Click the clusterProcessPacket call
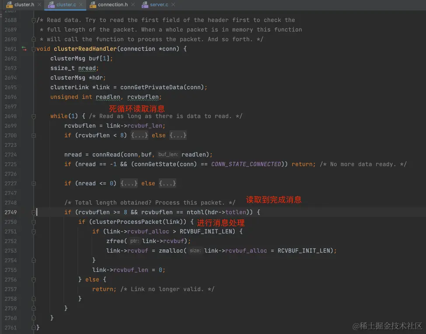The width and height of the screenshot is (426, 334). click(x=127, y=222)
